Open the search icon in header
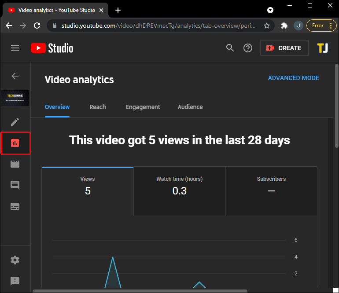Image resolution: width=339 pixels, height=293 pixels. (230, 48)
